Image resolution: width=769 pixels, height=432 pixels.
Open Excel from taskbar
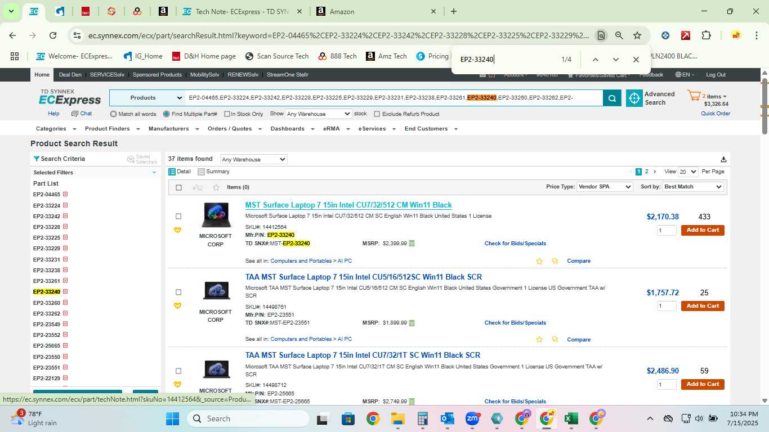[571, 418]
